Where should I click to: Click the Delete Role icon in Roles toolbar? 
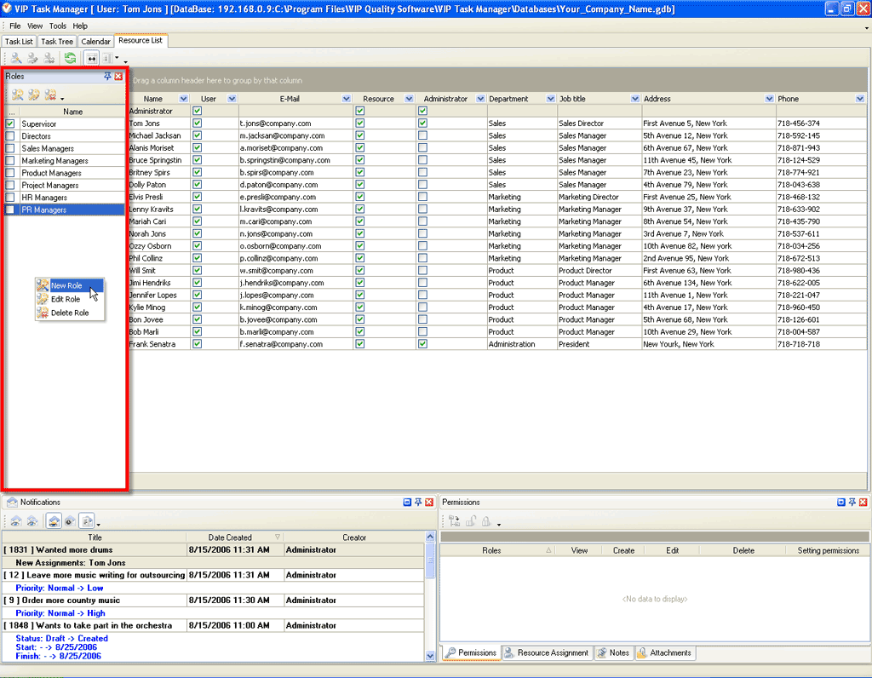tap(50, 95)
